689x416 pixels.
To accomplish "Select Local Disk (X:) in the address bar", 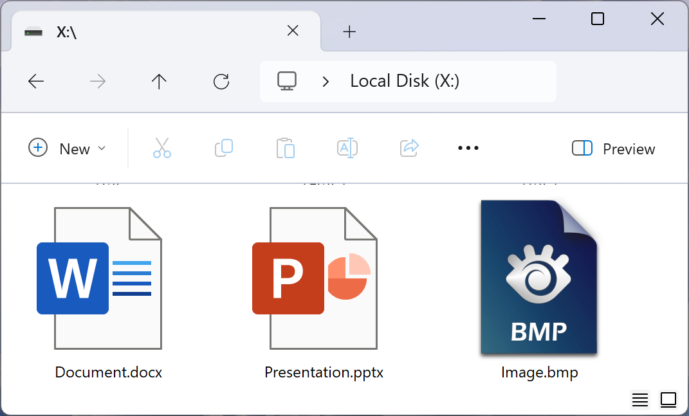I will pyautogui.click(x=405, y=81).
